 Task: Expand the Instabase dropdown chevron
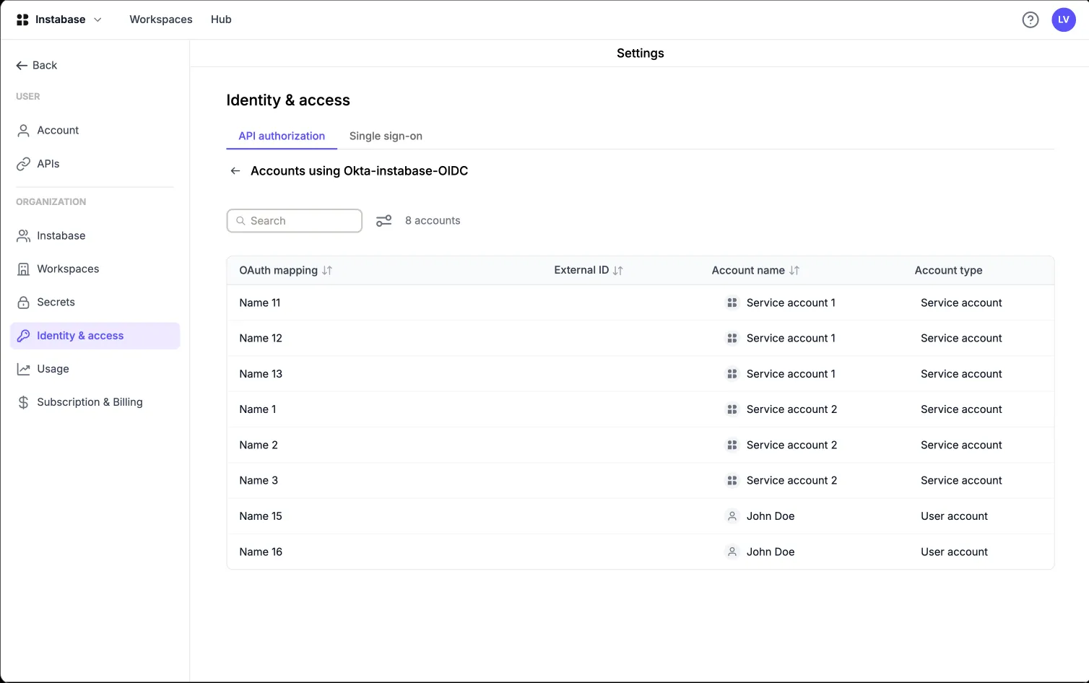[97, 19]
